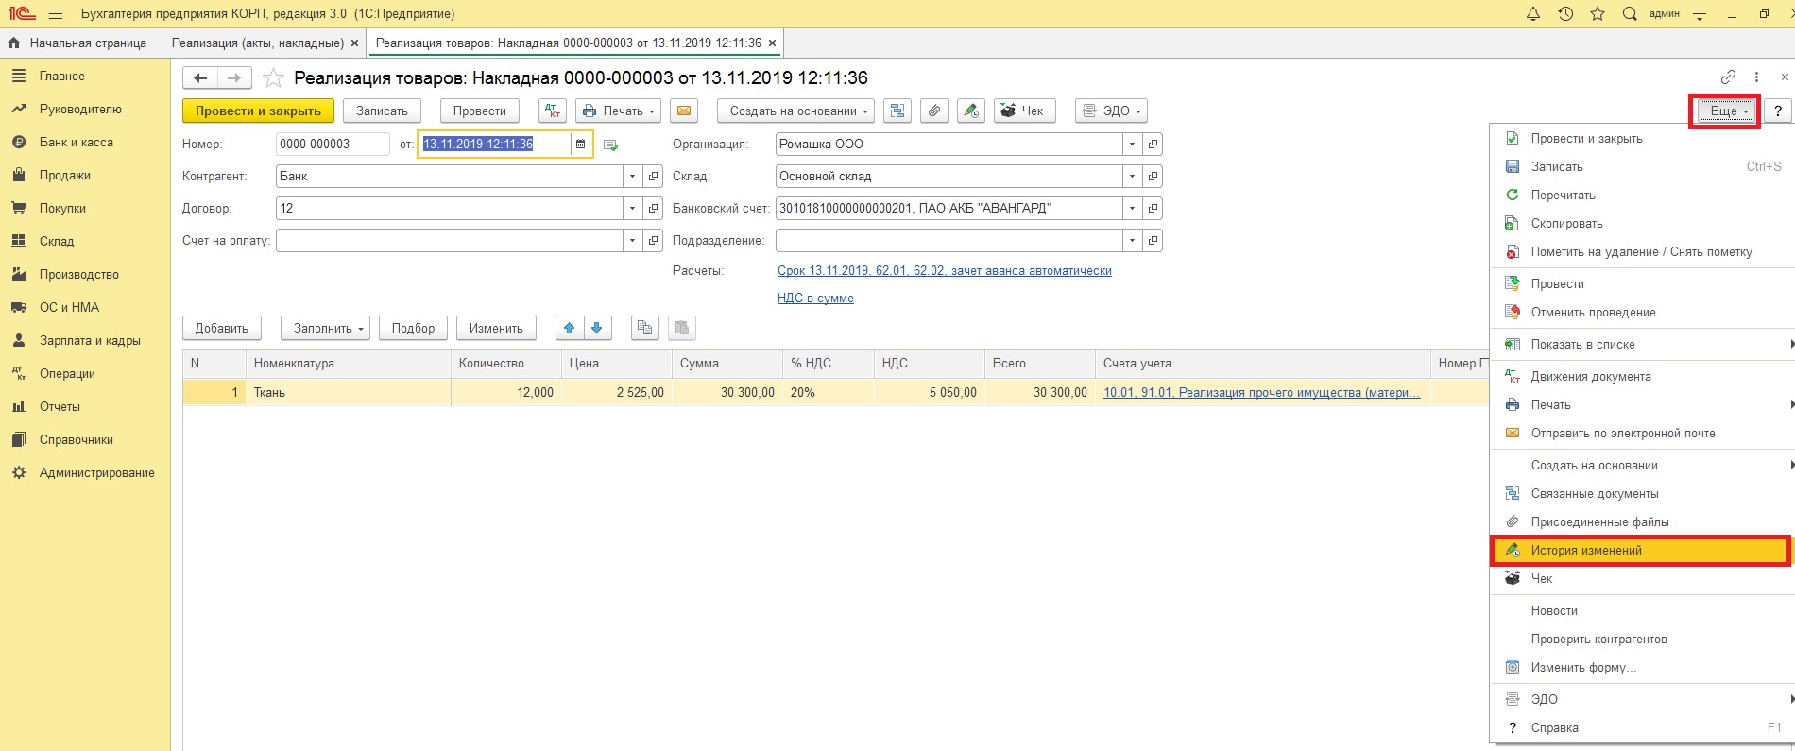Open Банк и касса sidebar section

[x=76, y=142]
